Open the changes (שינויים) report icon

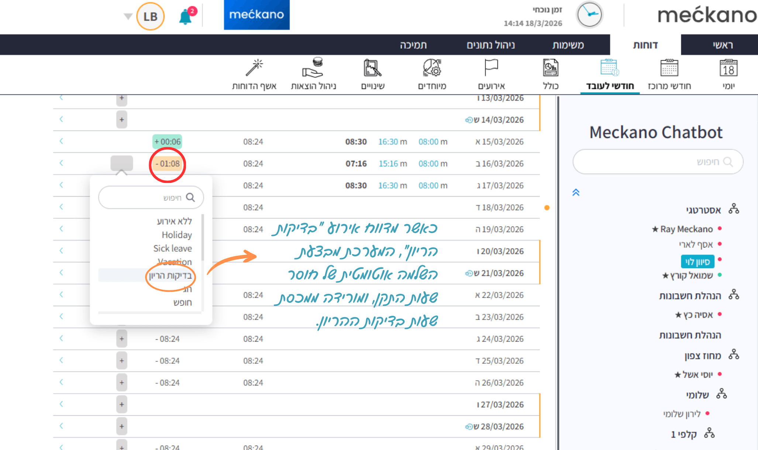pyautogui.click(x=372, y=69)
